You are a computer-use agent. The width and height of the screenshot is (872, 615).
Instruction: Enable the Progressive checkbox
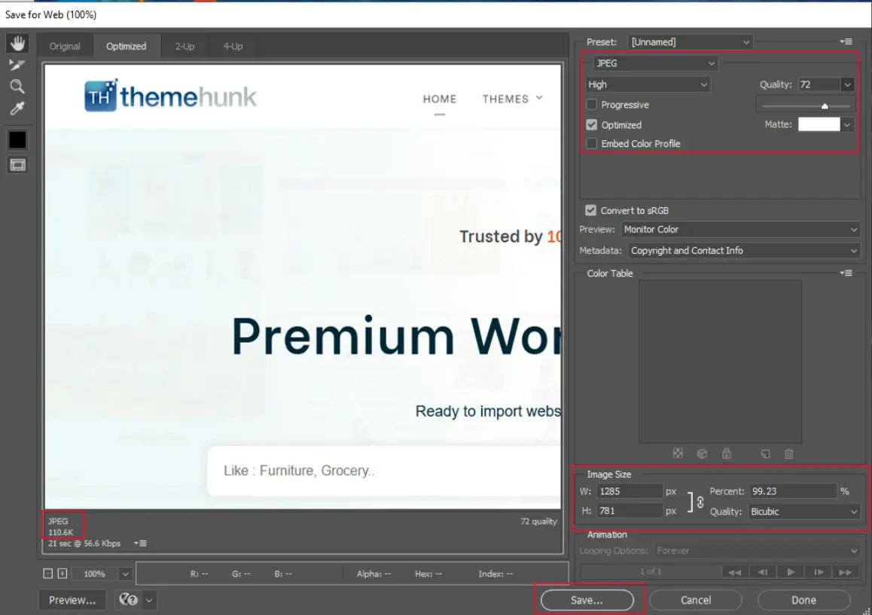pyautogui.click(x=592, y=105)
